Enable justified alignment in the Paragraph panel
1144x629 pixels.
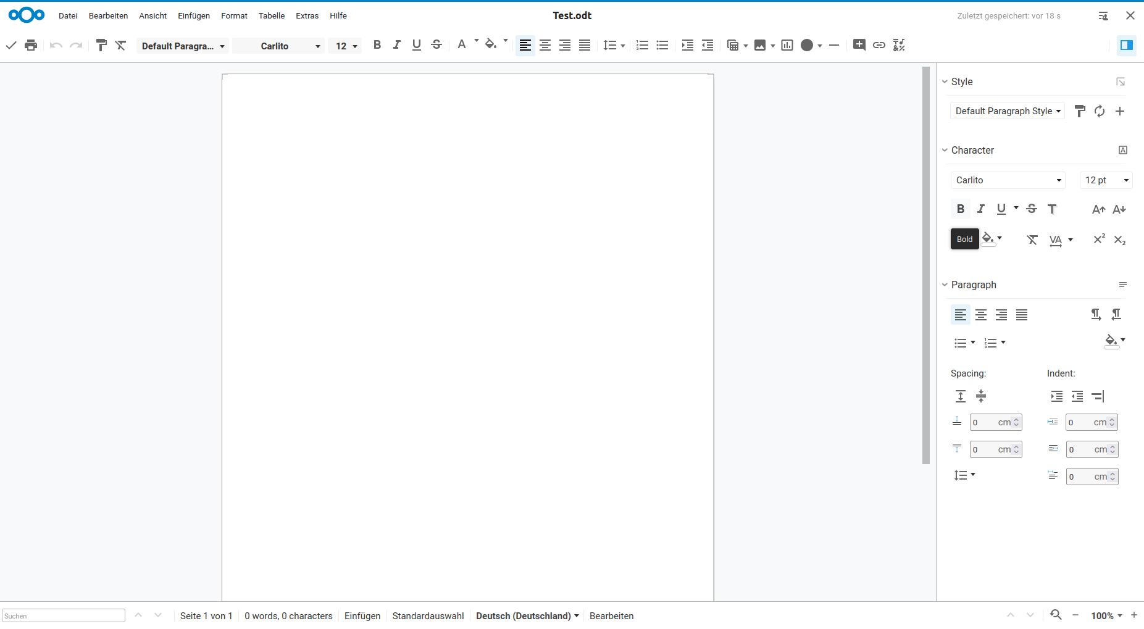click(x=1021, y=315)
